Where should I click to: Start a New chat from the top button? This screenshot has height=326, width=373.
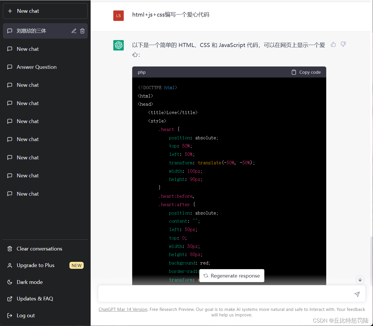[45, 11]
